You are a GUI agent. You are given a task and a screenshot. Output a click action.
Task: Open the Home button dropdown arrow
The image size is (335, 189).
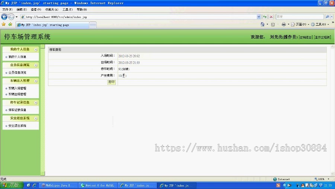coord(267,24)
